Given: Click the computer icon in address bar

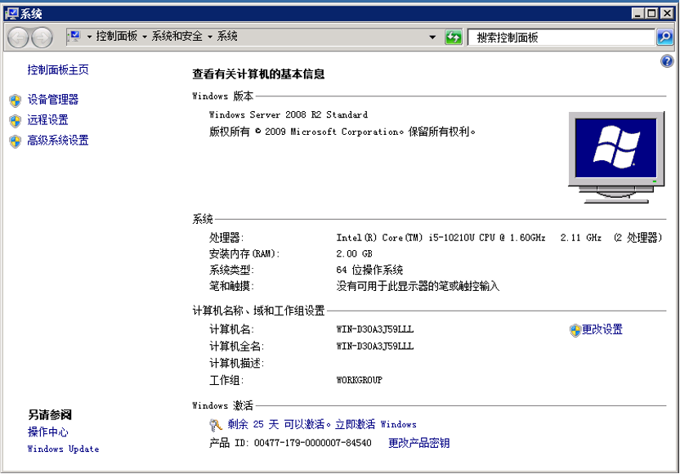Looking at the screenshot, I should coord(74,37).
